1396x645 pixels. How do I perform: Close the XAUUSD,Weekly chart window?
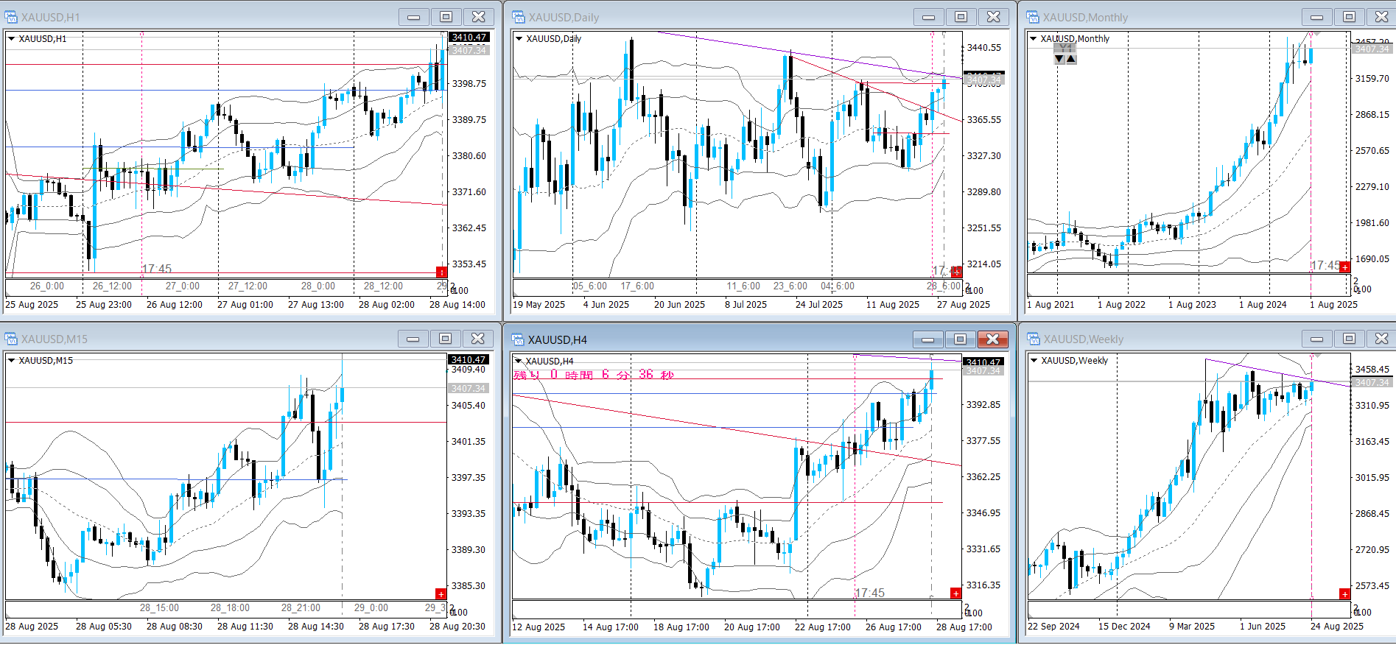(x=1381, y=339)
